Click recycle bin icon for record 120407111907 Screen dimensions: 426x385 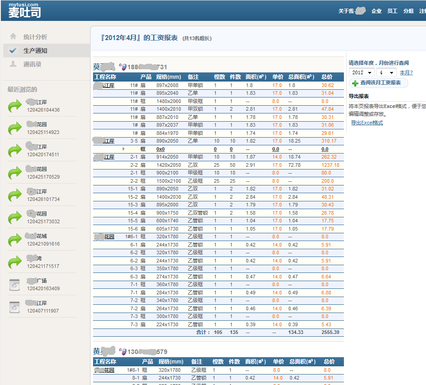point(15,307)
